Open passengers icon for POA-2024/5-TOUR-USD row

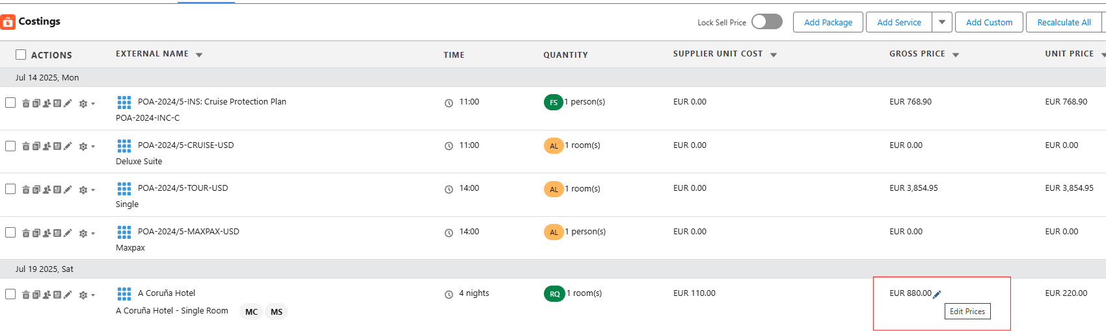coord(47,190)
